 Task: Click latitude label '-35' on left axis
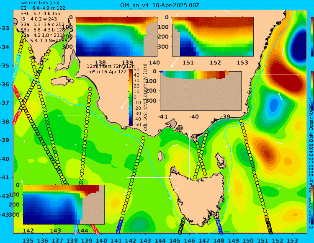pos(5,65)
